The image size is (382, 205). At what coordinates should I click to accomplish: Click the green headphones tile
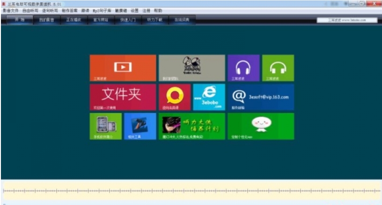click(x=278, y=68)
